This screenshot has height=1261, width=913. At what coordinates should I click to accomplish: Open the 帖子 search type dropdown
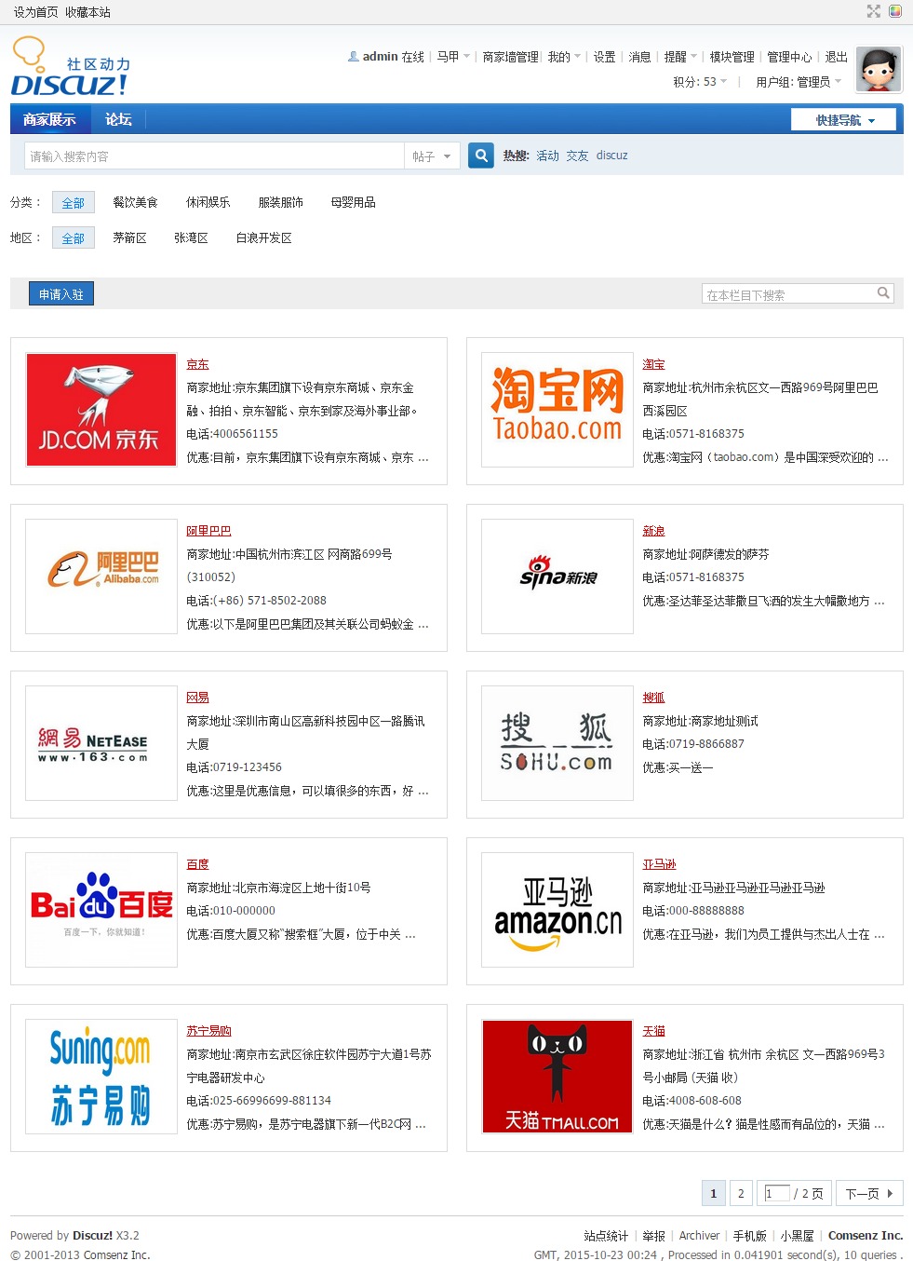(x=432, y=156)
